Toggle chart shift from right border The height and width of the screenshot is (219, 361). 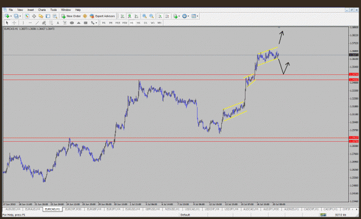[x=167, y=16]
